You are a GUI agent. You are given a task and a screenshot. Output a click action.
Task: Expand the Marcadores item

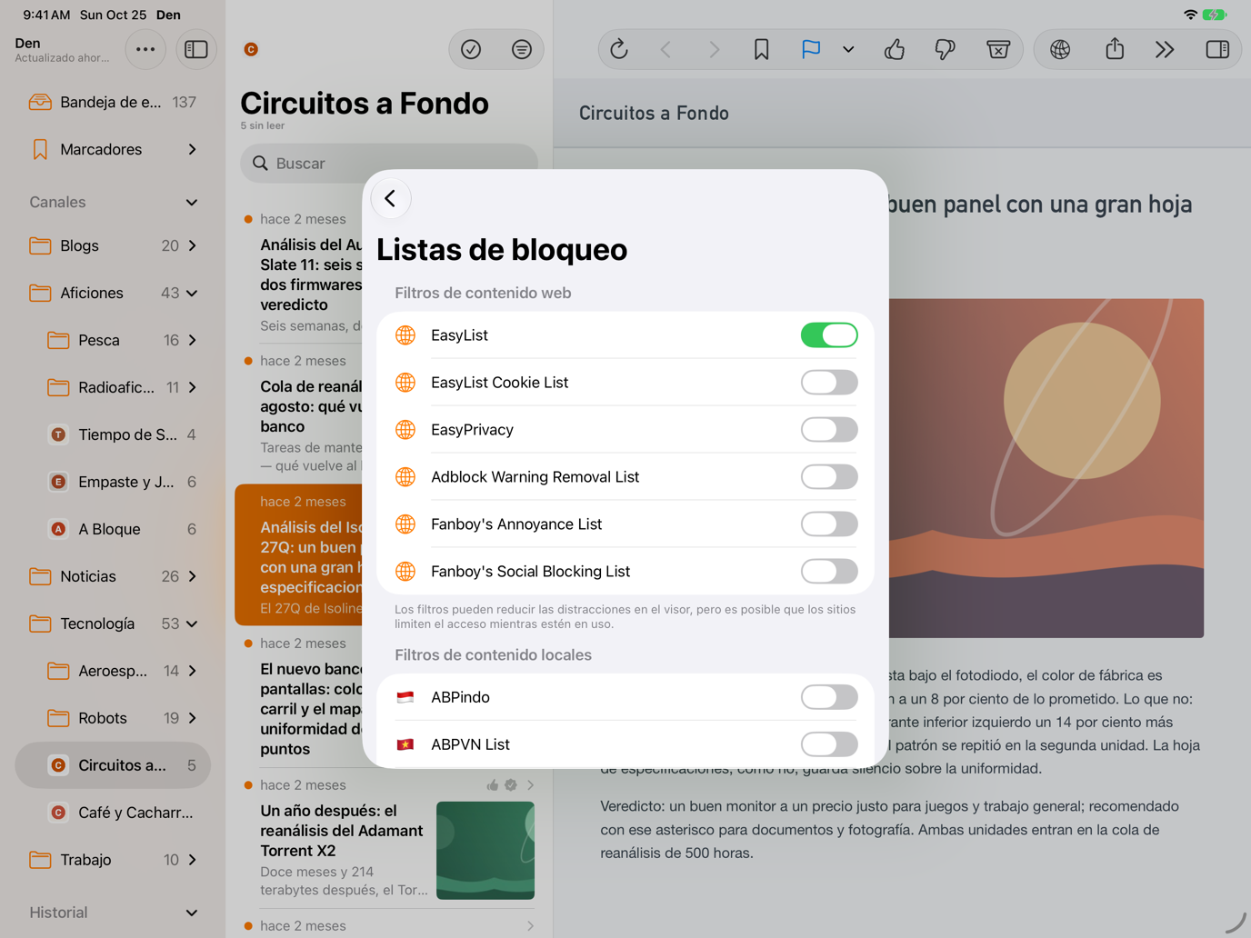click(x=193, y=149)
